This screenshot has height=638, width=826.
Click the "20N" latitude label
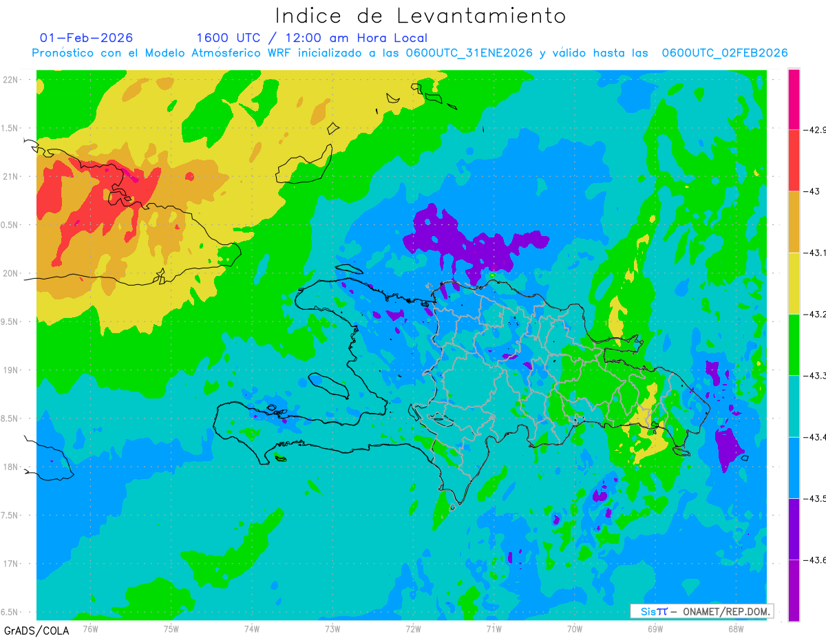(12, 273)
